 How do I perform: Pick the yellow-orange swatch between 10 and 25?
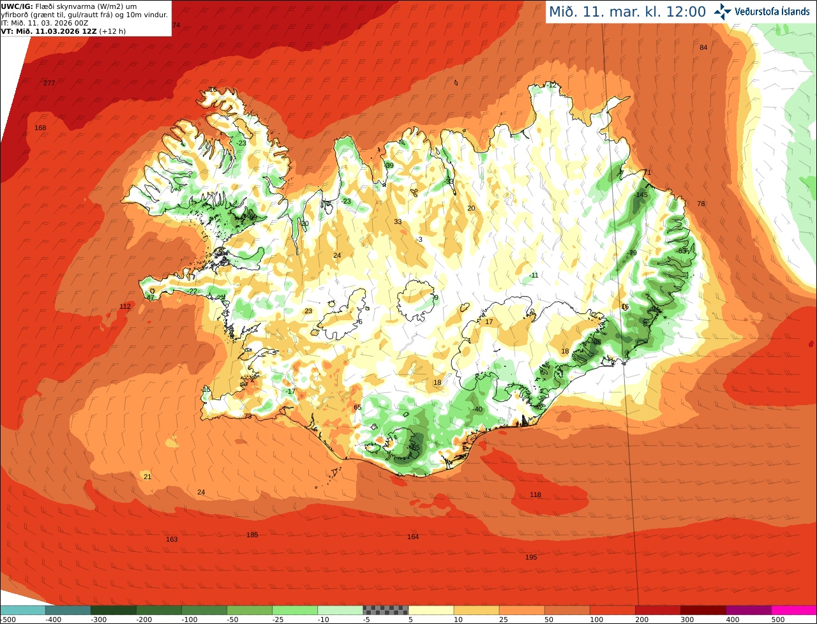pyautogui.click(x=476, y=610)
